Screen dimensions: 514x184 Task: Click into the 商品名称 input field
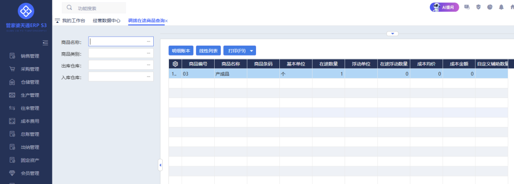(121, 41)
